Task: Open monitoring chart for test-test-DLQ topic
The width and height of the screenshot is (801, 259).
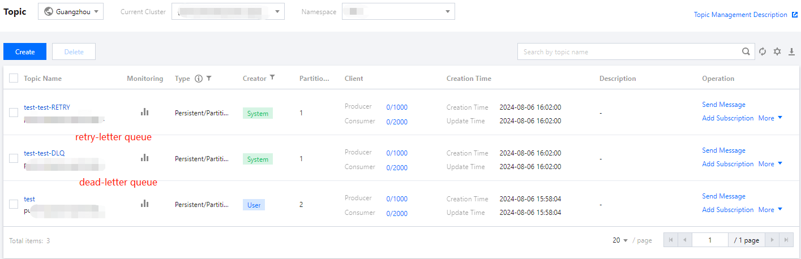Action: [x=145, y=158]
